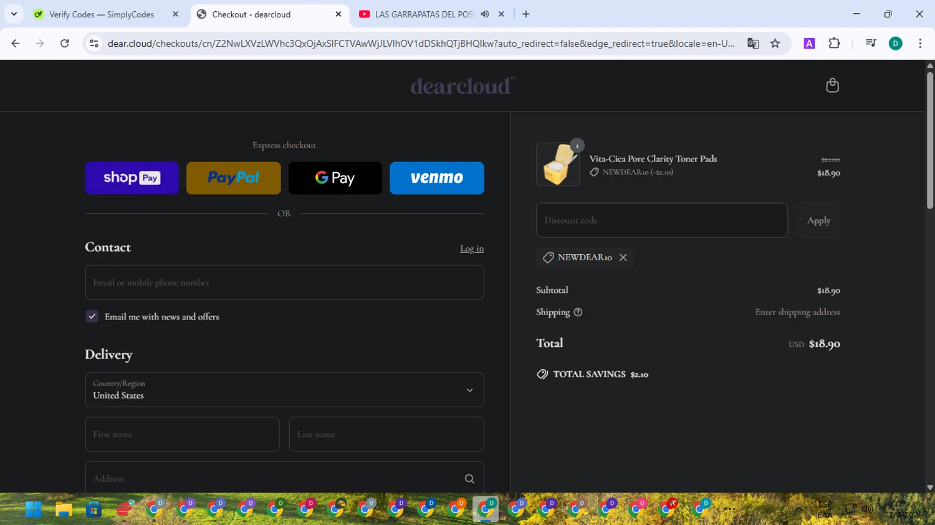This screenshot has height=525, width=935.
Task: Click the shipping info question mark icon
Action: pyautogui.click(x=578, y=312)
